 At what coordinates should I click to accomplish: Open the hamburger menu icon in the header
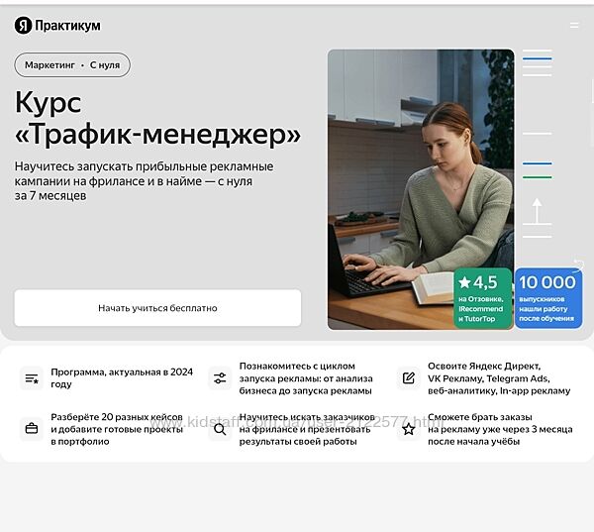574,26
